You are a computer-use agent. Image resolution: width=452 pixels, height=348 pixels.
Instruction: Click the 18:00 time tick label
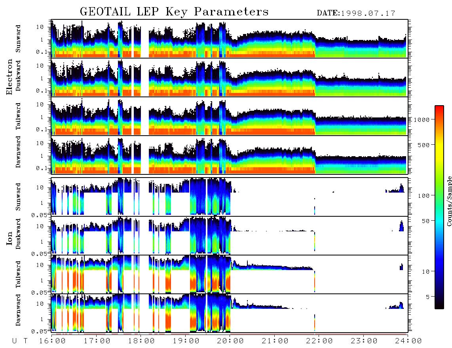click(142, 341)
